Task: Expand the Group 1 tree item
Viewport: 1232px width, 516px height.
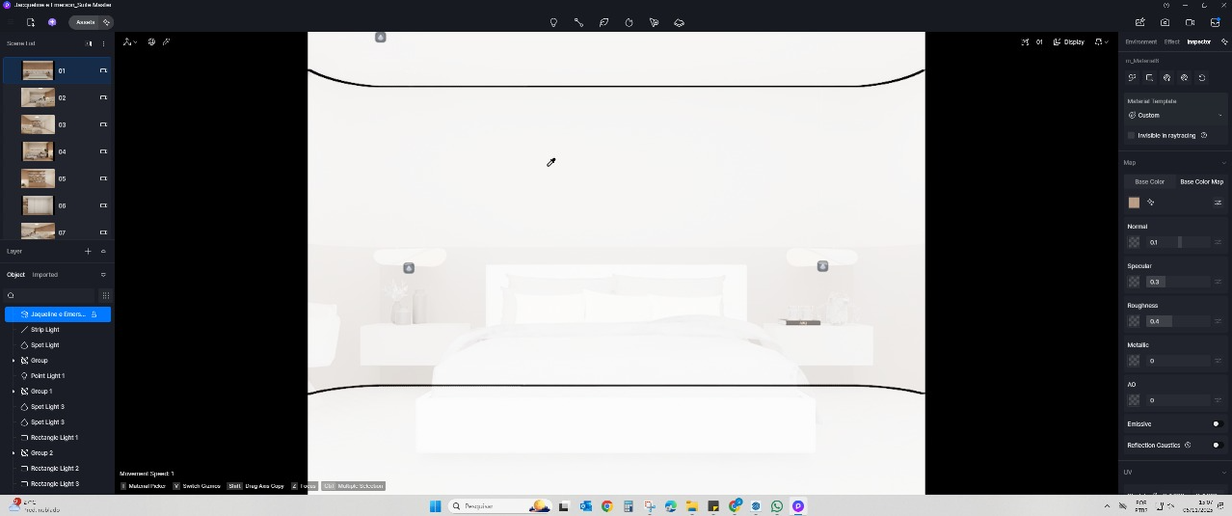Action: pos(13,392)
